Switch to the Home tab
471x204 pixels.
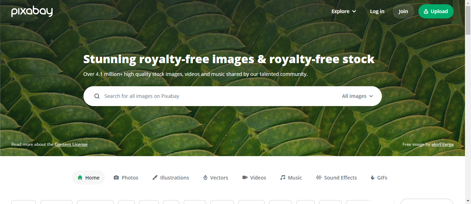click(x=88, y=177)
